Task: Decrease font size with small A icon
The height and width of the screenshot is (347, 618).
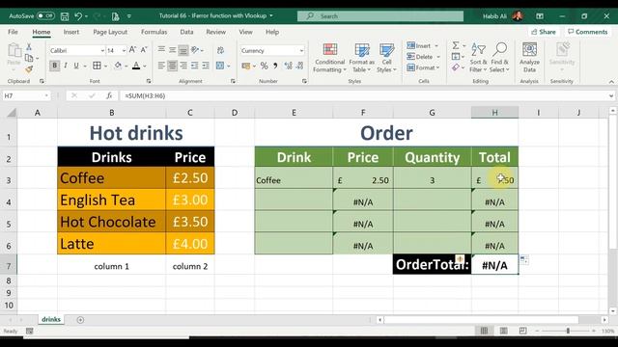Action: (x=144, y=50)
